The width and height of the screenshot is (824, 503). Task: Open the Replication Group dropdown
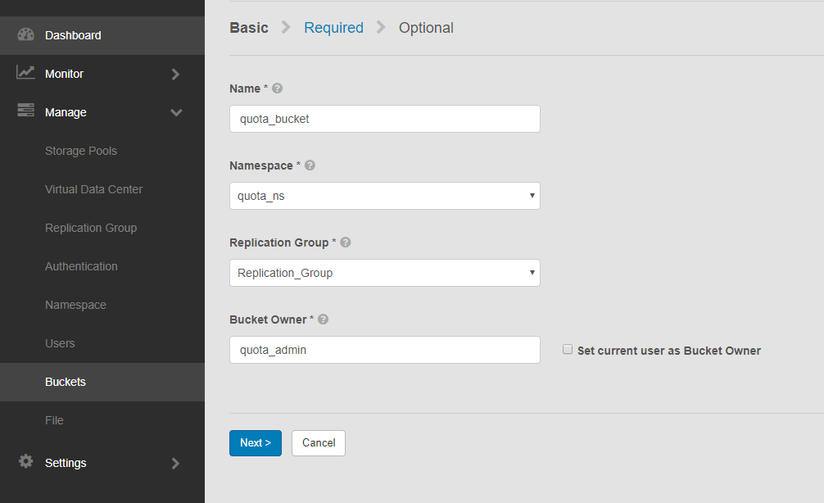click(x=384, y=273)
